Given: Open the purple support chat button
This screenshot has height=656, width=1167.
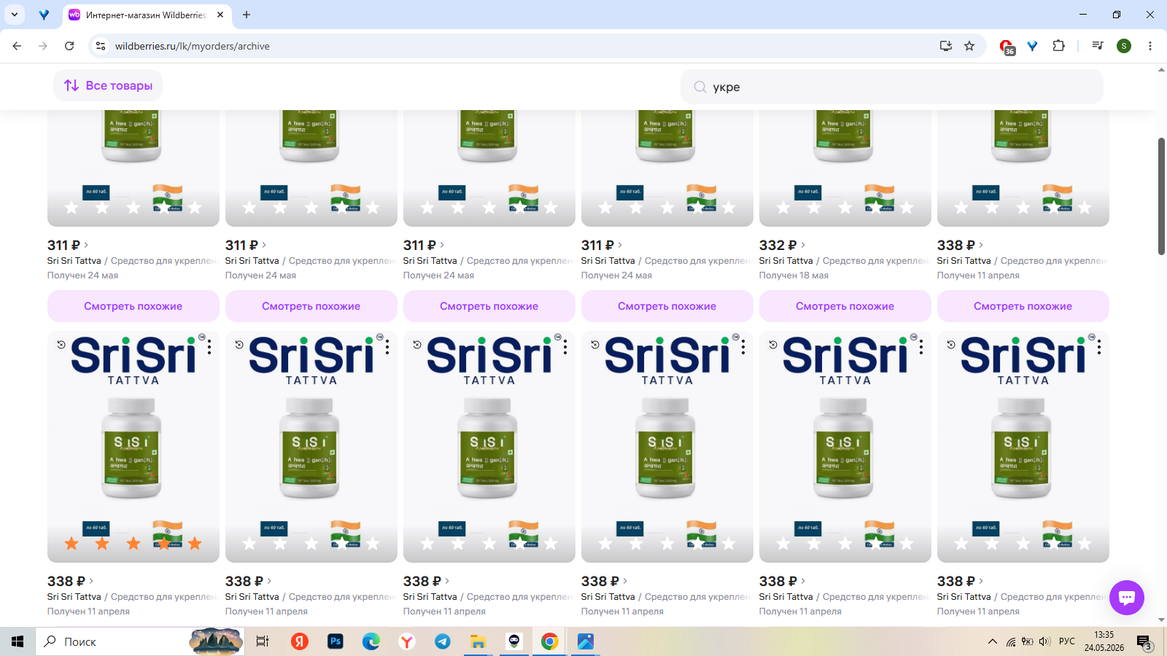Looking at the screenshot, I should click(x=1127, y=598).
